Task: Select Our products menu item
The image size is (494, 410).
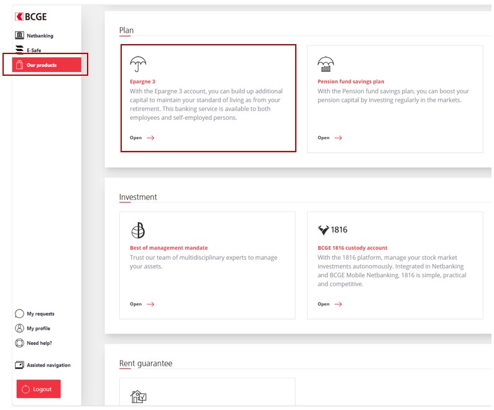Action: 47,65
